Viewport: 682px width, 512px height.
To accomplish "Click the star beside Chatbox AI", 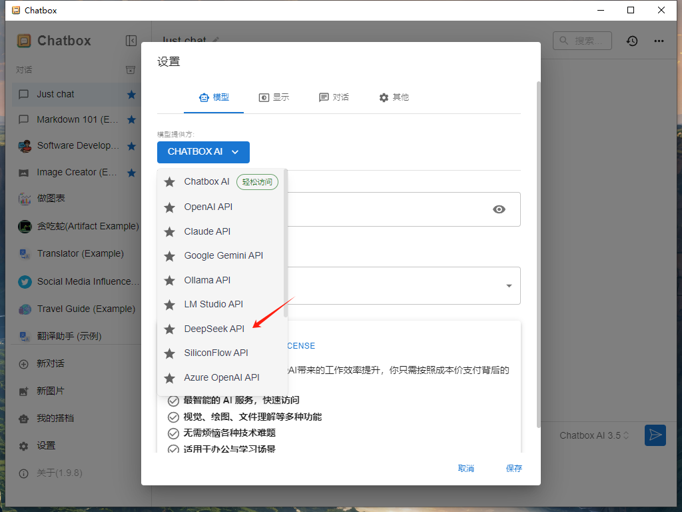I will [170, 182].
